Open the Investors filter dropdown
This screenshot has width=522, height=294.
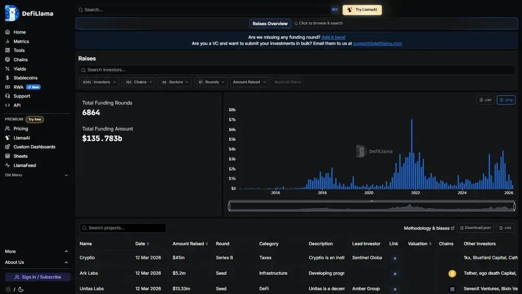click(99, 82)
